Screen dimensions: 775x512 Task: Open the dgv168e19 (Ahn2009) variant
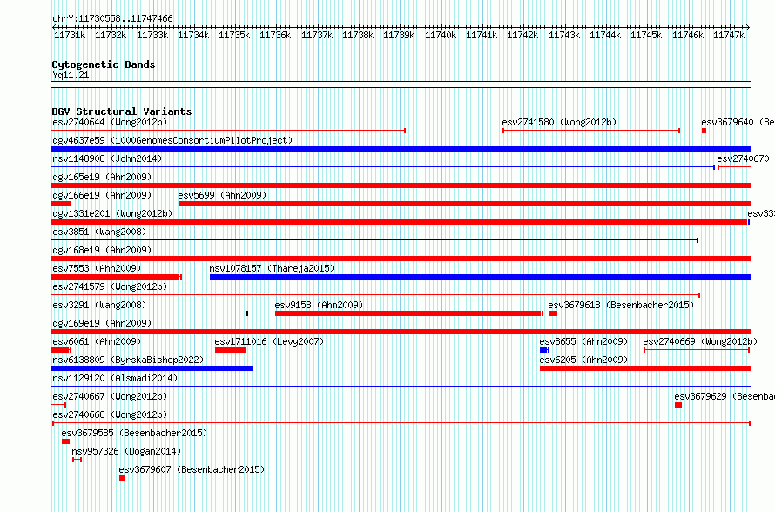pyautogui.click(x=102, y=250)
